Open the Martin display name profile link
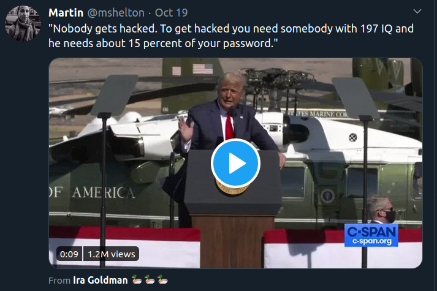437x291 pixels. click(x=66, y=12)
